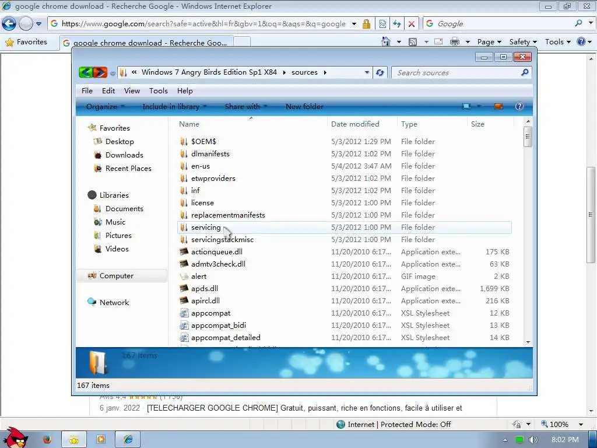597x448 pixels.
Task: Open Explorer recent pages dropdown arrow
Action: 113,73
